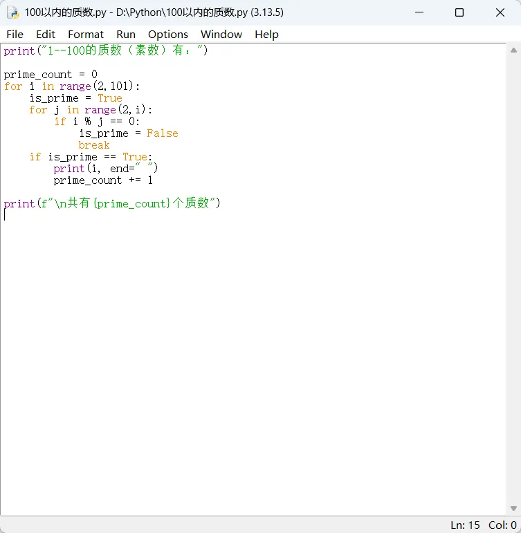This screenshot has height=533, width=521.
Task: Click the first print statement with 1--100
Action: (105, 50)
